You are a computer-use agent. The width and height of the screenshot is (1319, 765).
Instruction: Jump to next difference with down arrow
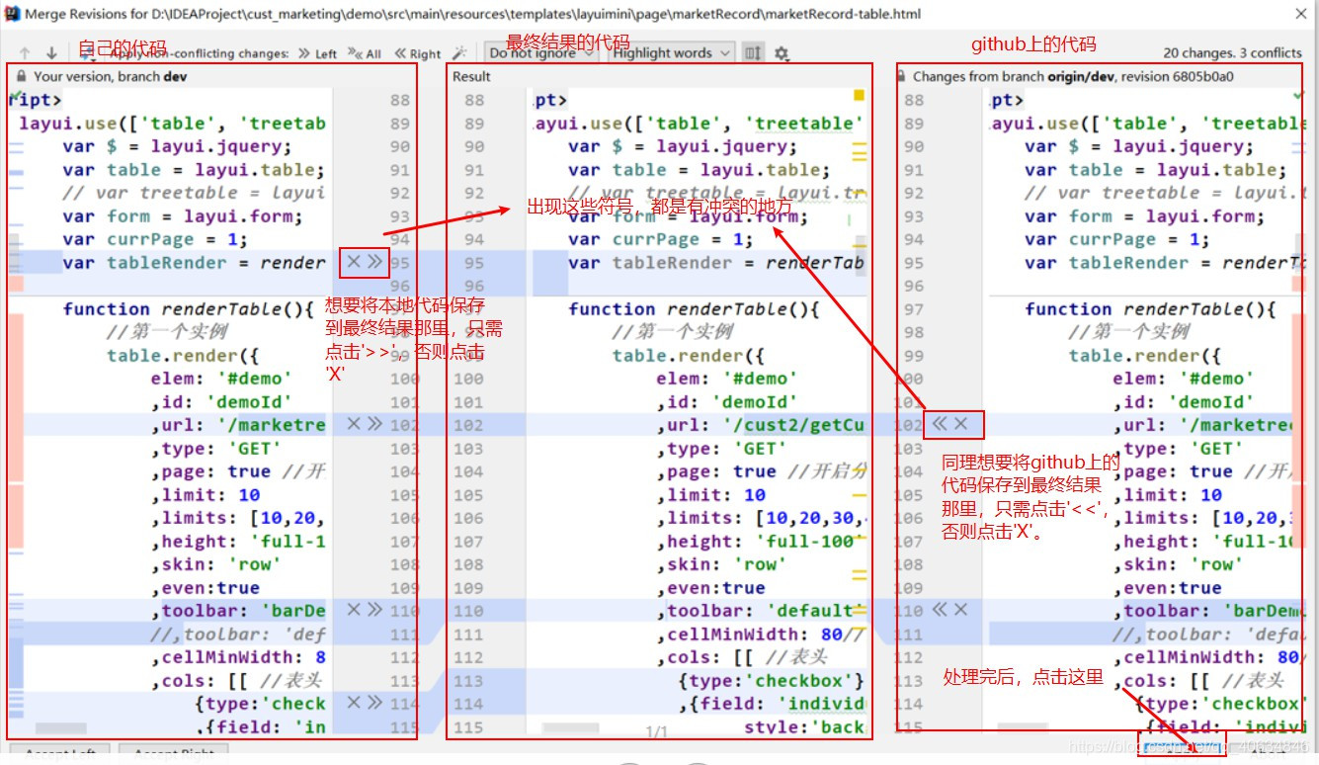pyautogui.click(x=51, y=53)
